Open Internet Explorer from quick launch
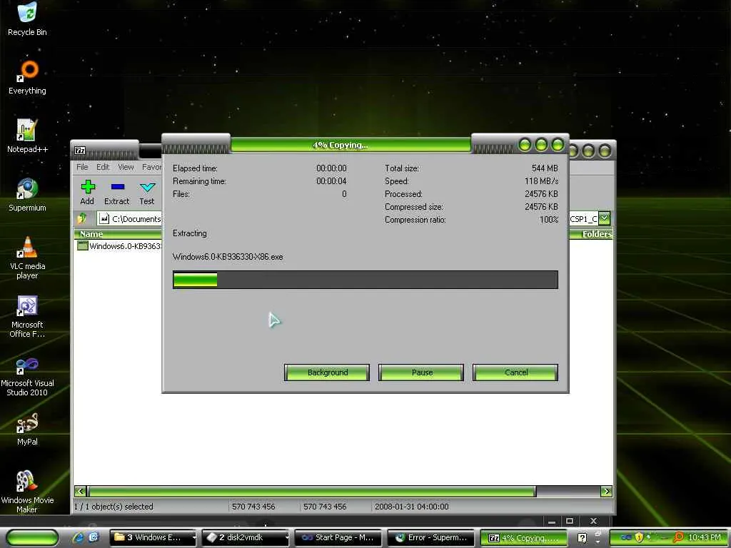731x548 pixels. point(78,537)
